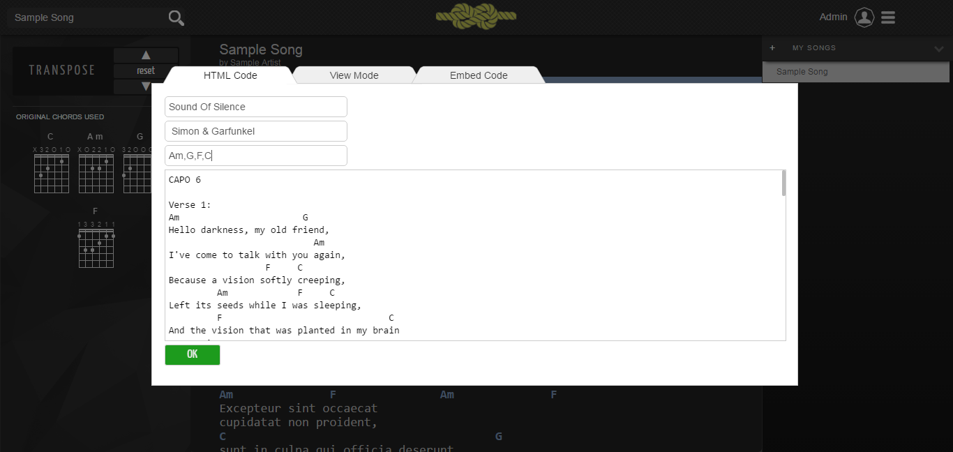Image resolution: width=953 pixels, height=452 pixels.
Task: Click the Am chord diagram
Action: coord(96,173)
